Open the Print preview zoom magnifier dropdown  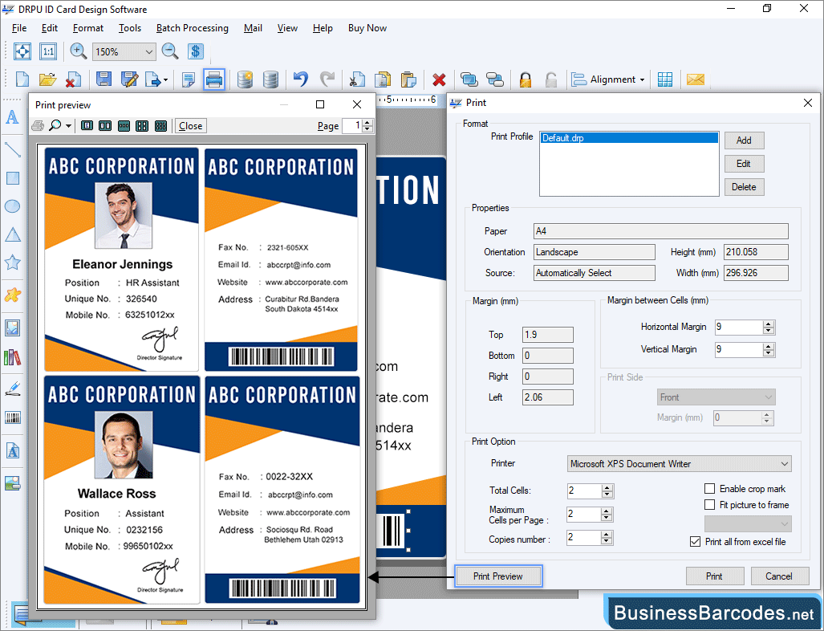point(68,126)
